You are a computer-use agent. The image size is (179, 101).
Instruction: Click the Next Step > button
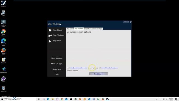tap(98, 74)
